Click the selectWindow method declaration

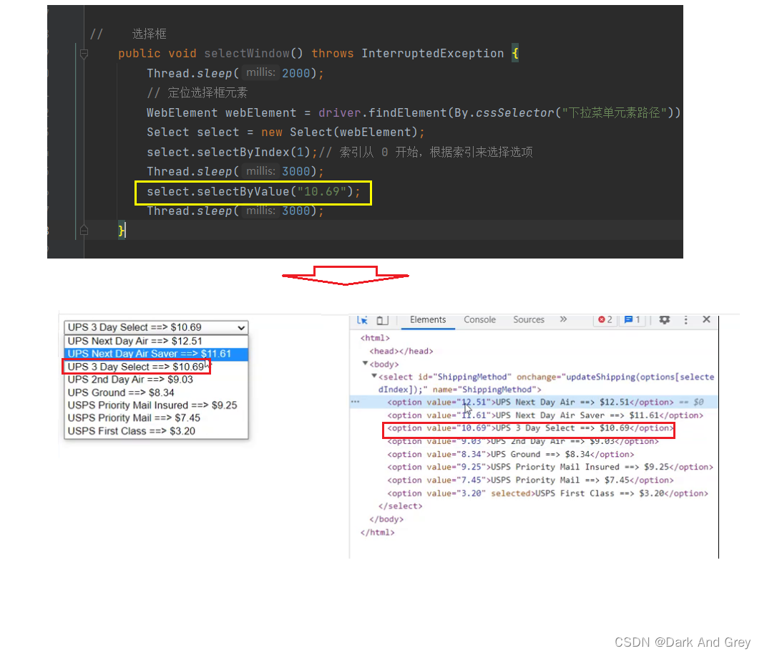point(318,54)
